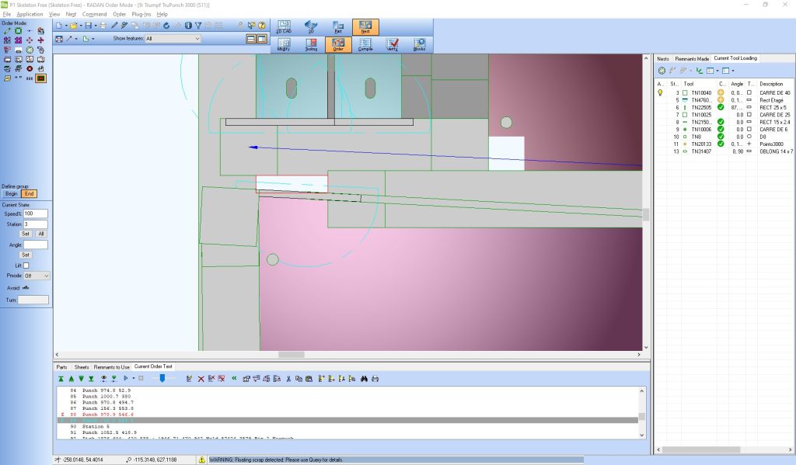Open the Show features dropdown

(x=173, y=38)
